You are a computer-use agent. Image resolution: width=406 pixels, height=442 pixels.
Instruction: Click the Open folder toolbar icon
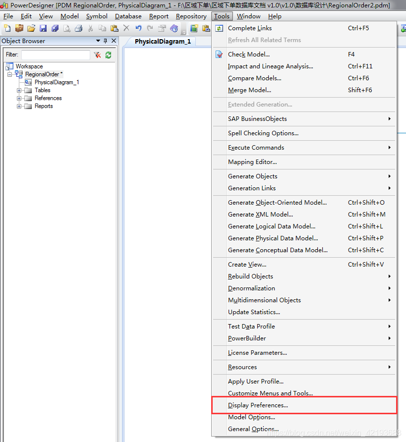pos(31,28)
